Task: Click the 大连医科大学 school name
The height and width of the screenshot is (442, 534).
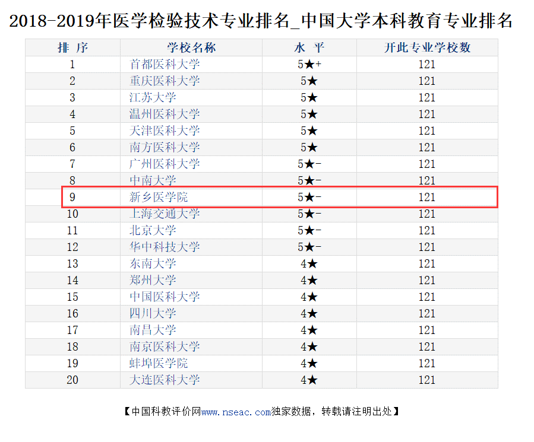Action: coord(165,380)
